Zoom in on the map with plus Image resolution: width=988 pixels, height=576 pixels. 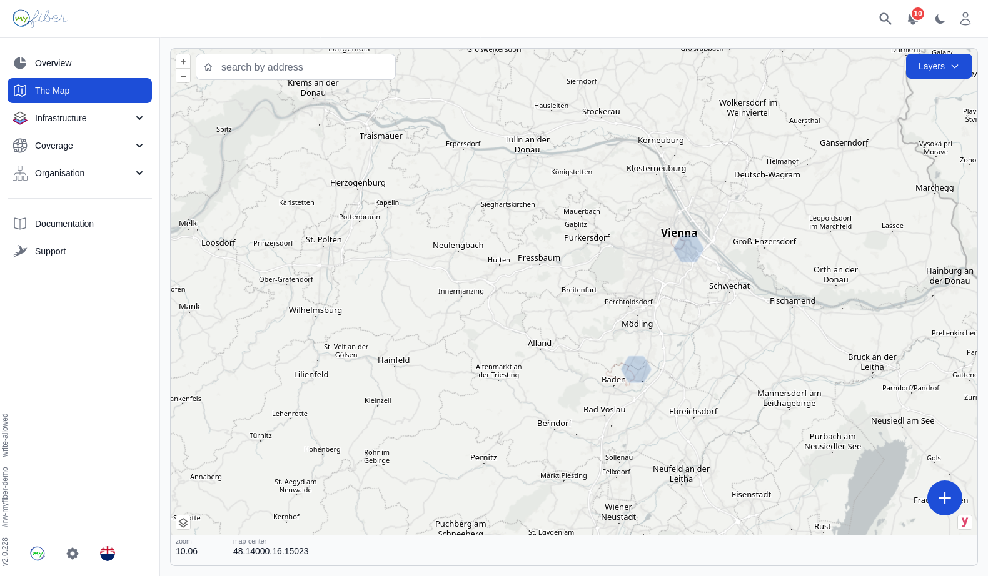[183, 62]
